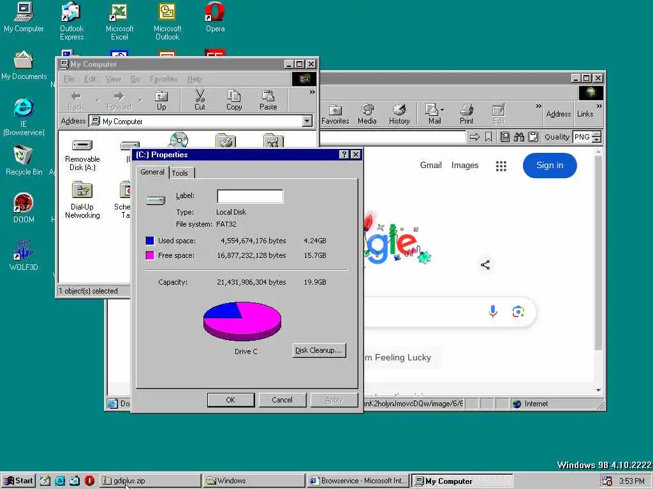
Task: Open the Edit menu in My Computer
Action: pos(89,78)
